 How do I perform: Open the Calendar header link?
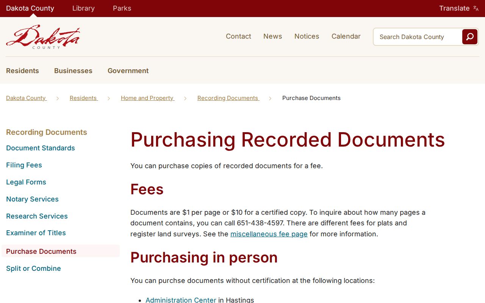pyautogui.click(x=346, y=36)
